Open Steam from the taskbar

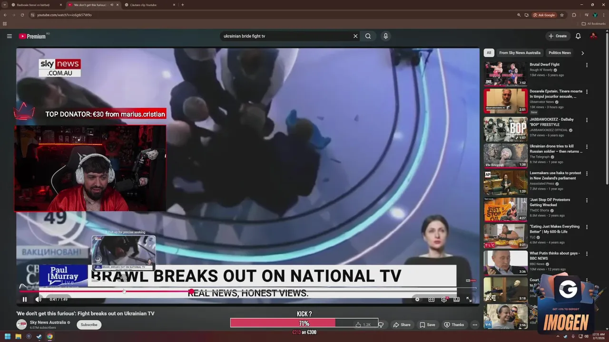coord(39,337)
